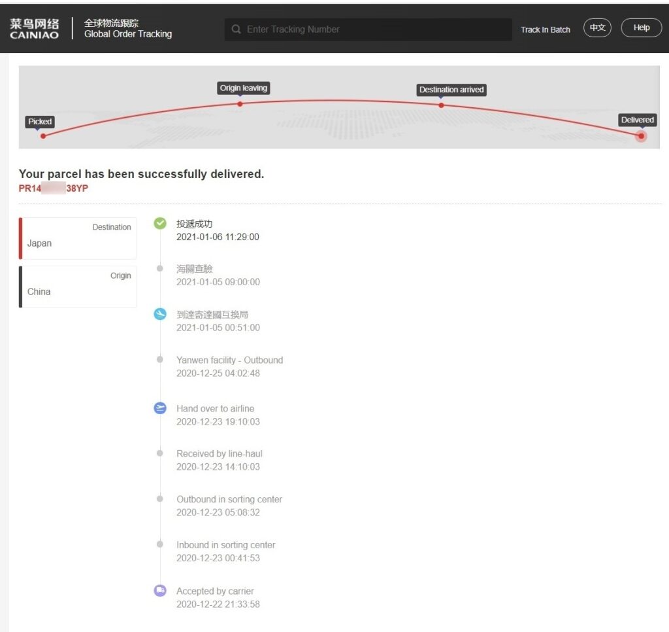Image resolution: width=669 pixels, height=632 pixels.
Task: Click the green delivered checkmark icon
Action: (x=160, y=224)
